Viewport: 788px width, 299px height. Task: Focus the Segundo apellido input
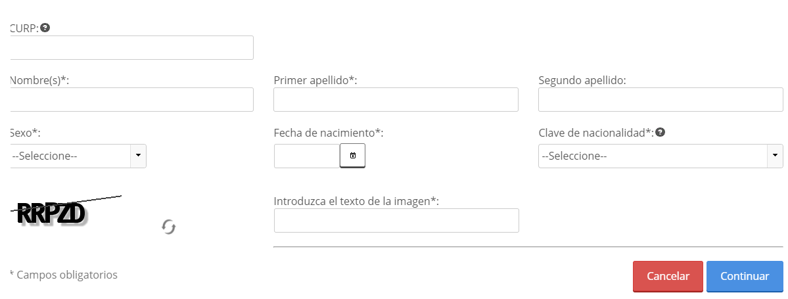click(661, 99)
